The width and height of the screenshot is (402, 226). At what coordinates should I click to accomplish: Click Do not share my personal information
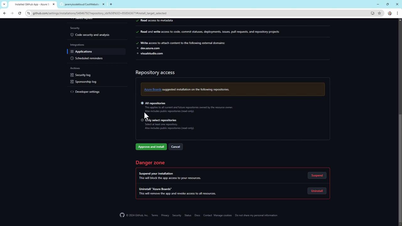pos(256,215)
